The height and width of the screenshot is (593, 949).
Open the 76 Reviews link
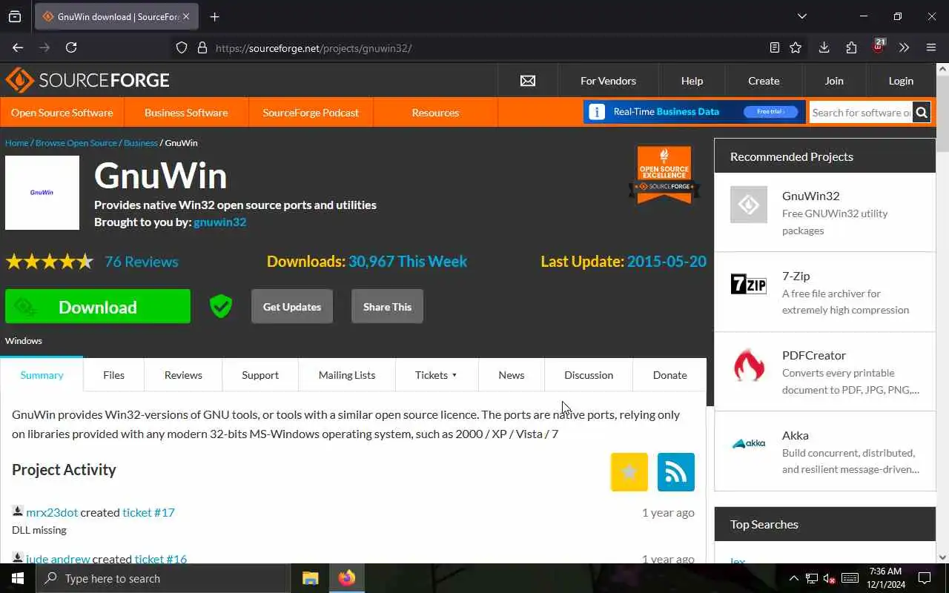tap(141, 262)
